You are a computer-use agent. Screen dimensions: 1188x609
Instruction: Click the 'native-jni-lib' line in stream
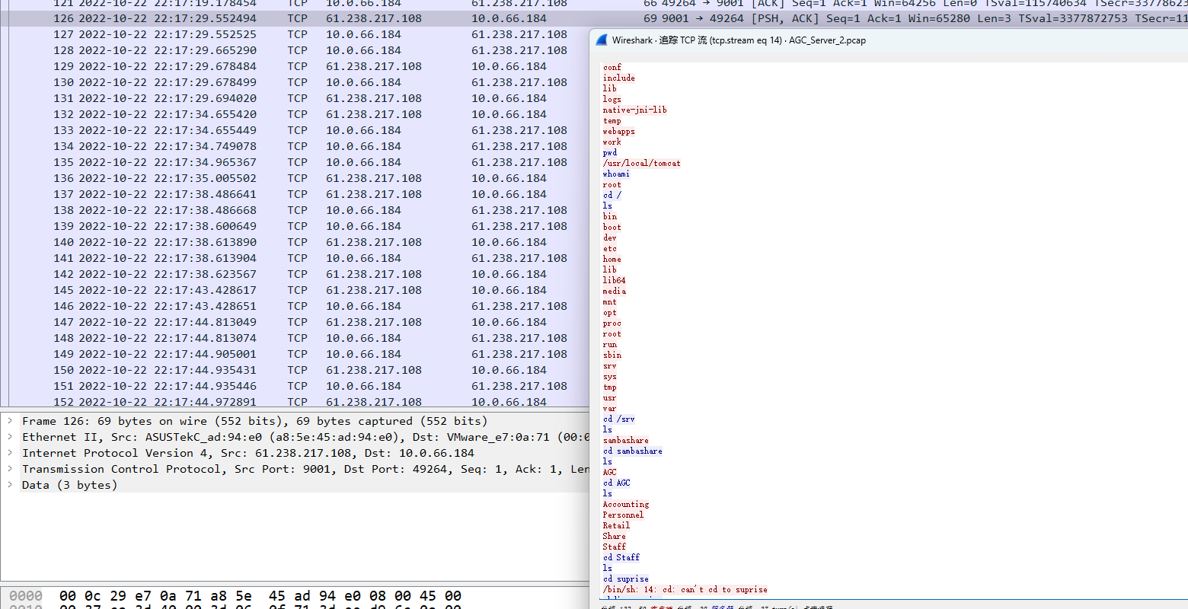[635, 110]
